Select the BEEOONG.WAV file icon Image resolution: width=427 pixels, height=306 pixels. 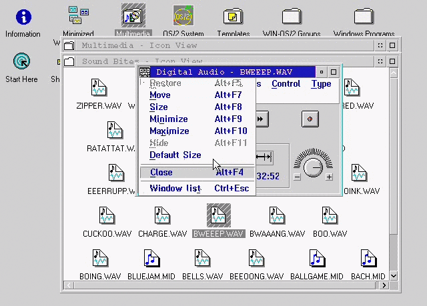click(256, 258)
